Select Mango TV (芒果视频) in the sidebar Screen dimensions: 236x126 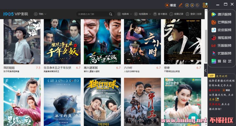click(x=221, y=22)
